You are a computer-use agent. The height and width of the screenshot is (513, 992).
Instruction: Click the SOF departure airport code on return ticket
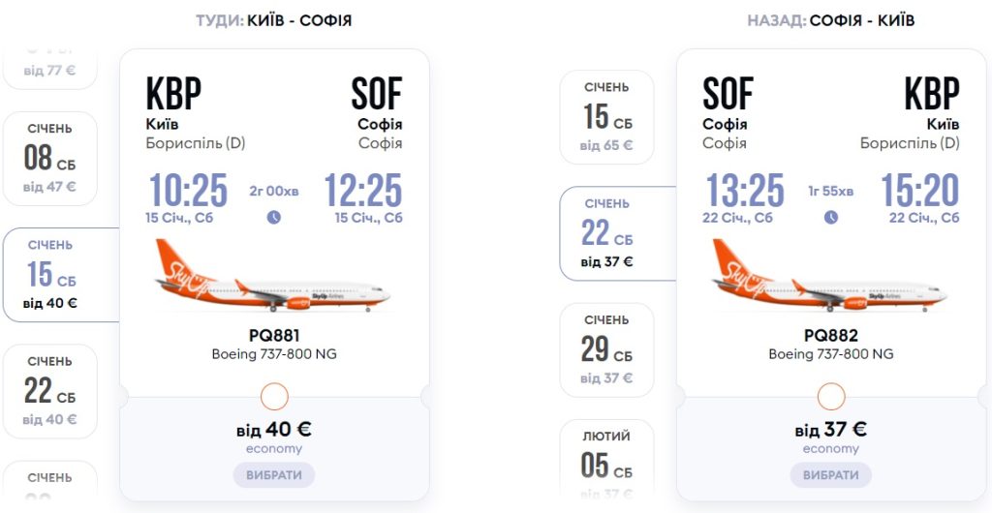coord(728,95)
